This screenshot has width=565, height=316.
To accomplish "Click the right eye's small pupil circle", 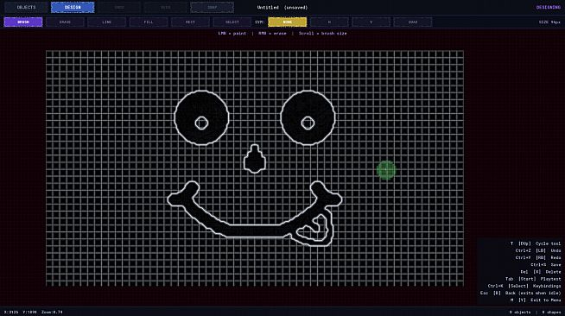I will [308, 123].
